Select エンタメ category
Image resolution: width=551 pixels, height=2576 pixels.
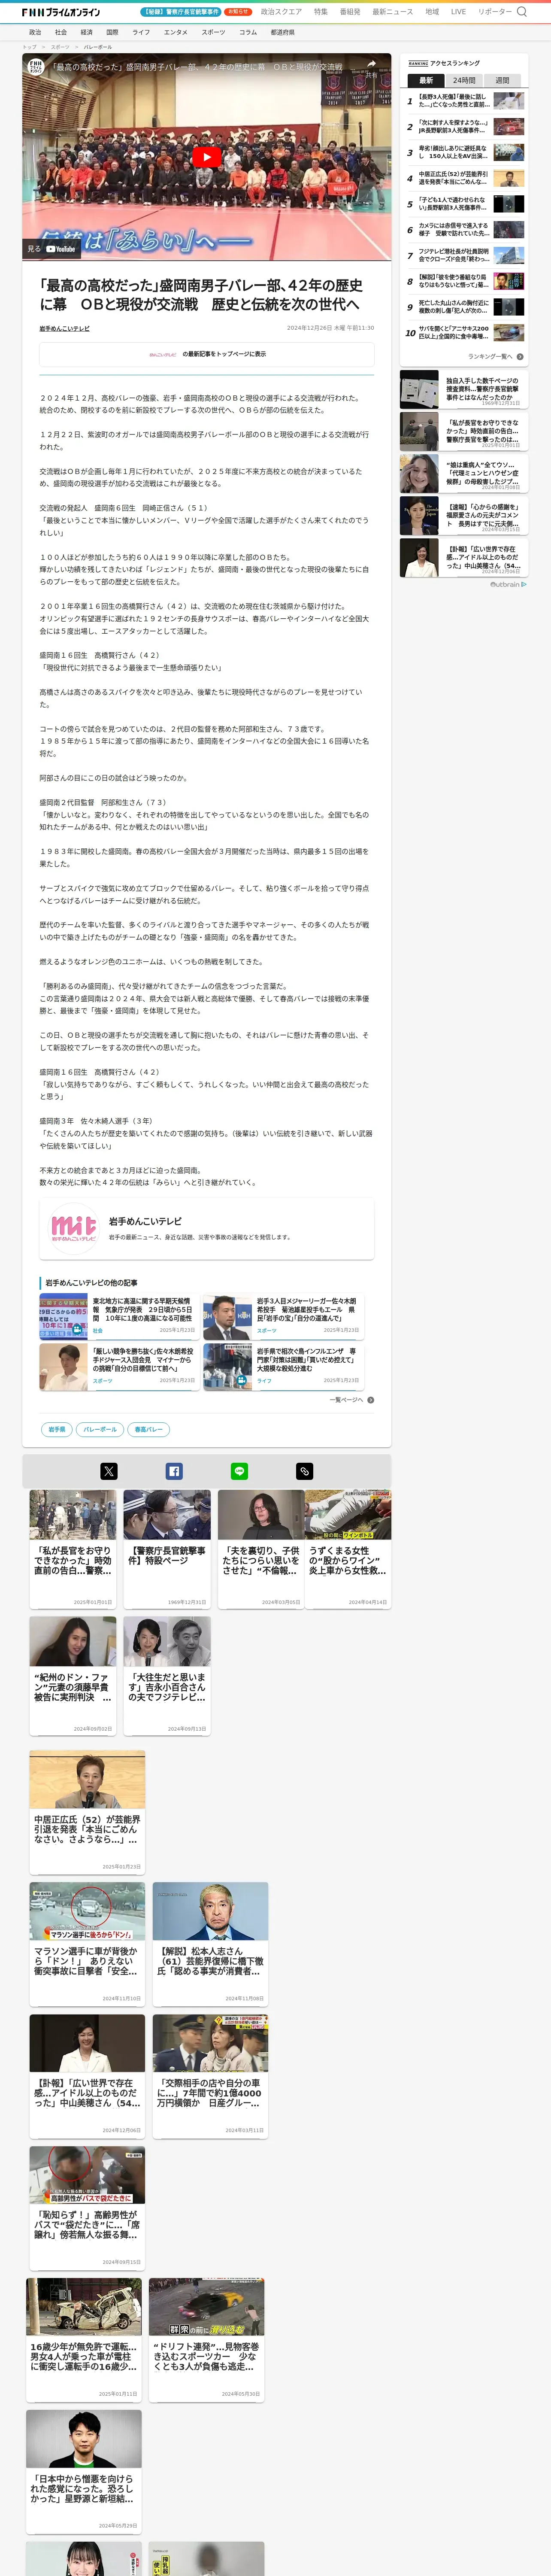pos(176,32)
